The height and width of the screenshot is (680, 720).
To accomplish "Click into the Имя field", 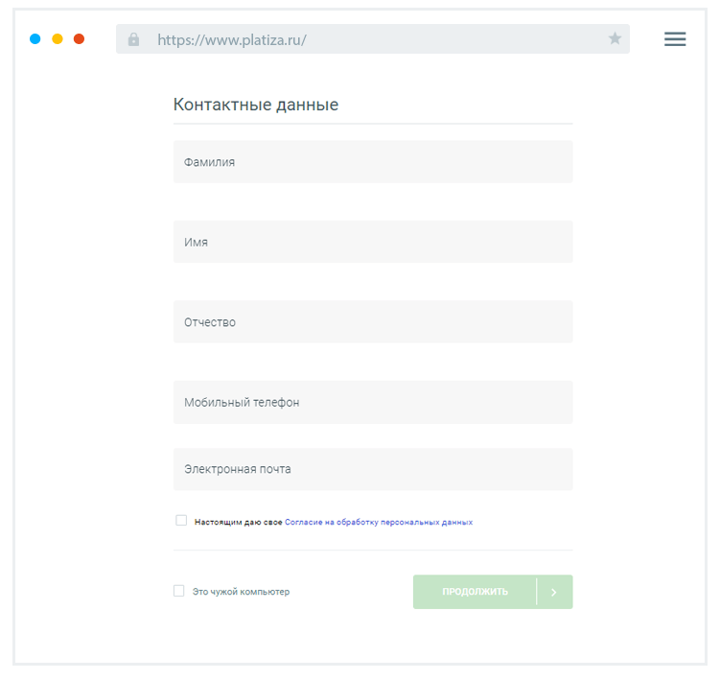I will [x=373, y=243].
